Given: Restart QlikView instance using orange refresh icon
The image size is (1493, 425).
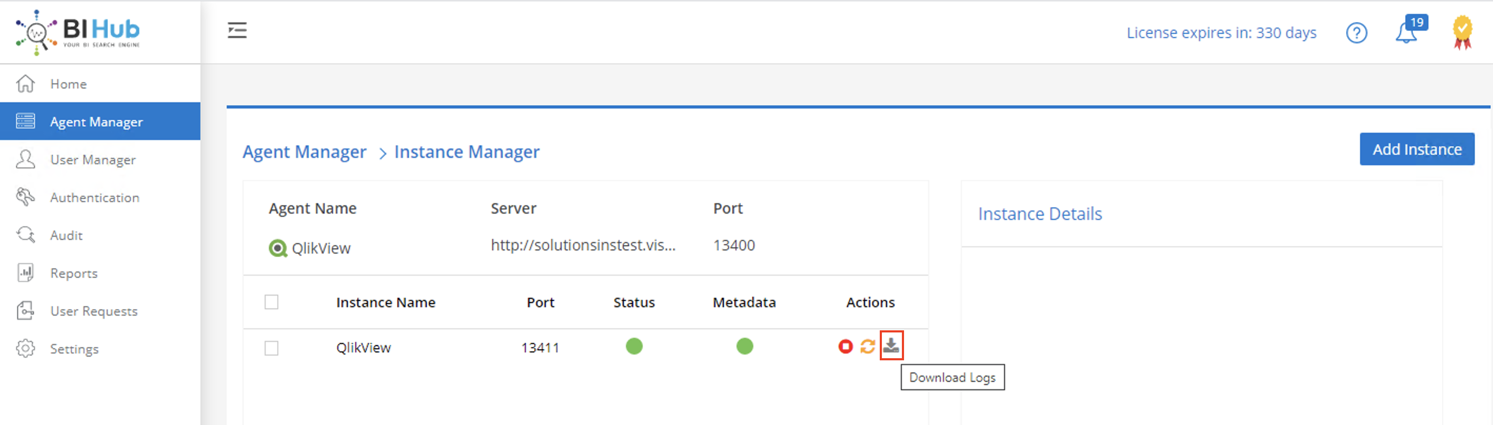Looking at the screenshot, I should point(868,346).
